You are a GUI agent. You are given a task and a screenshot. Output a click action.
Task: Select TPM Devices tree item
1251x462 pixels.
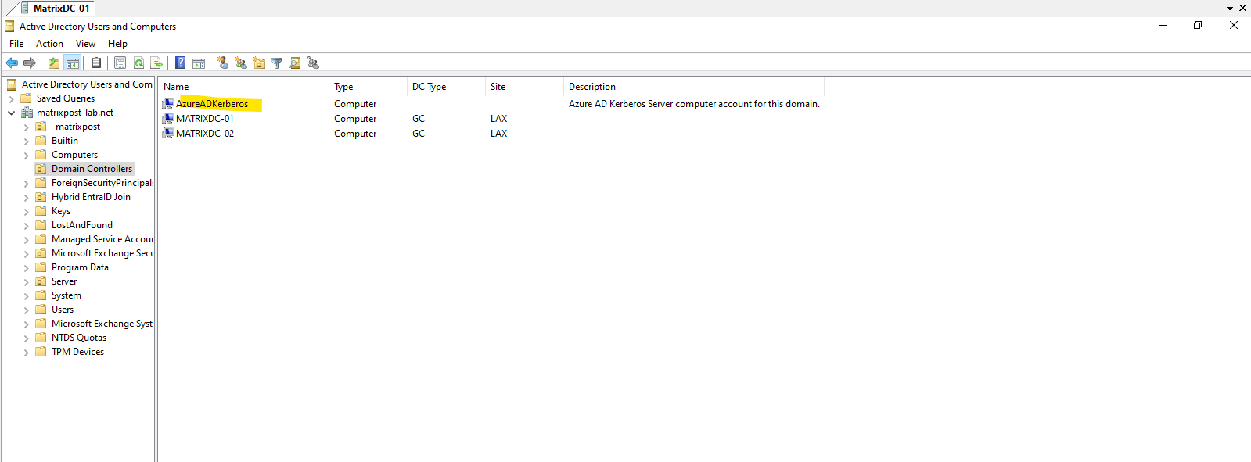pos(77,352)
